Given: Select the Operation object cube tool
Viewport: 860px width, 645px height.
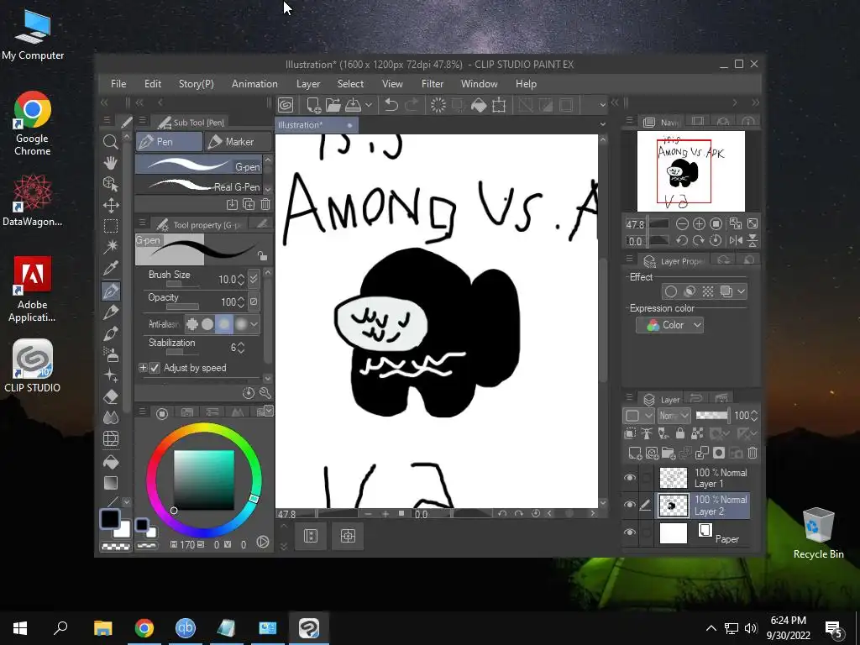Looking at the screenshot, I should (111, 184).
